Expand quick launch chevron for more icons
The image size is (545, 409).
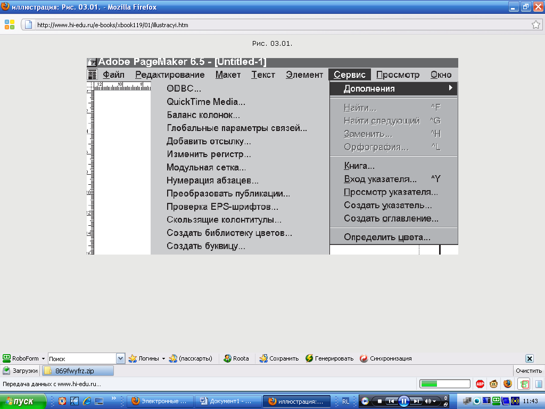[x=113, y=398]
